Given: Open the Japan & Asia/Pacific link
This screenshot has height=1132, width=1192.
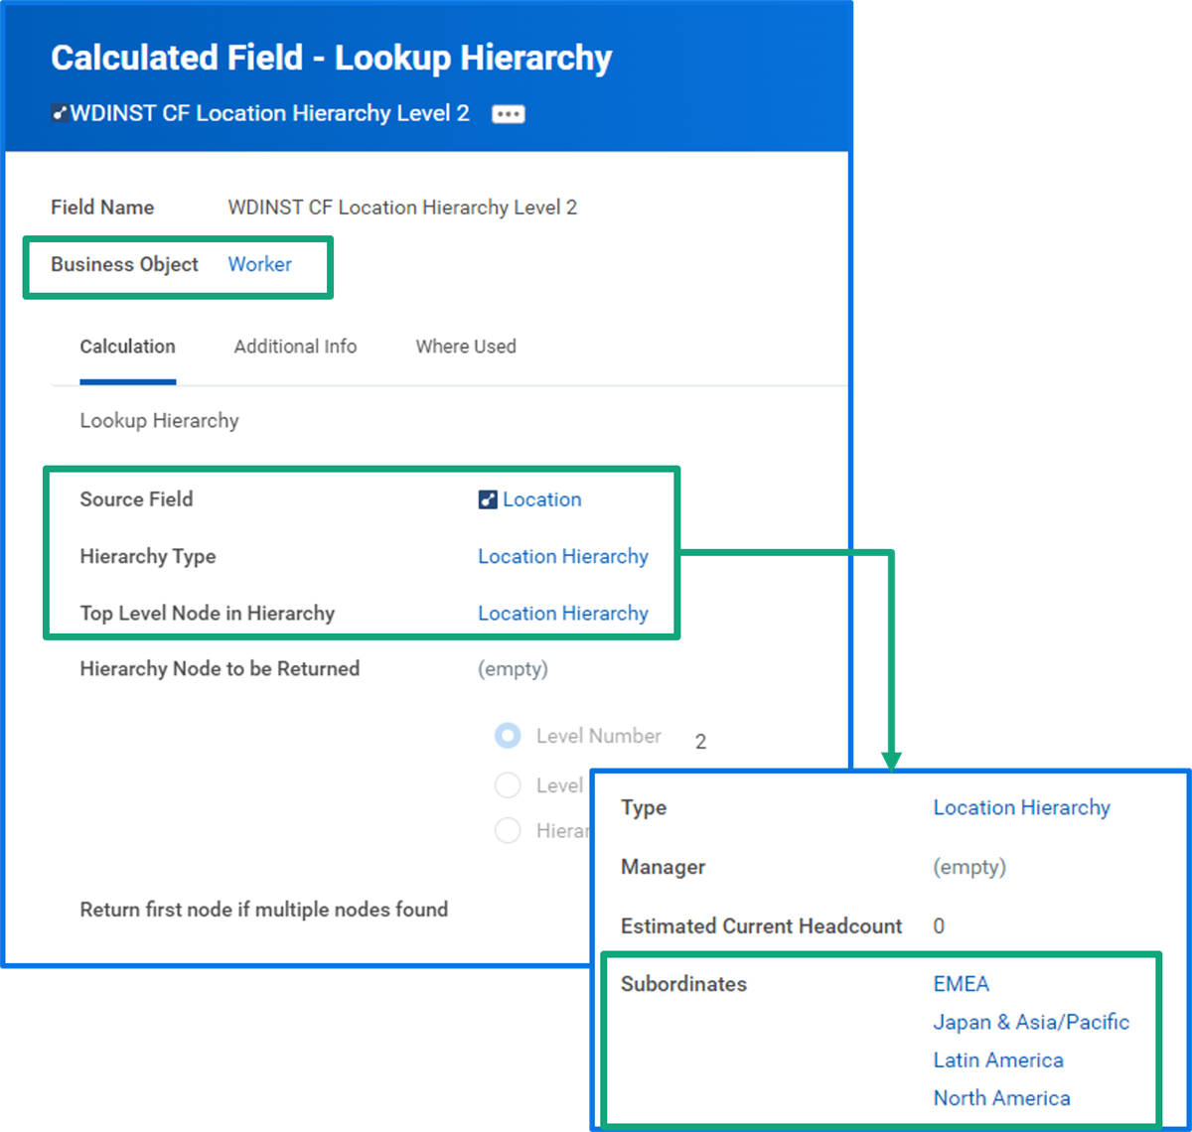Looking at the screenshot, I should (x=1031, y=1022).
